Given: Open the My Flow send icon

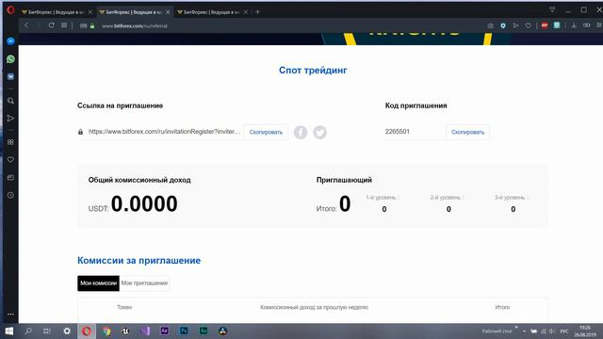Looking at the screenshot, I should pyautogui.click(x=515, y=25).
